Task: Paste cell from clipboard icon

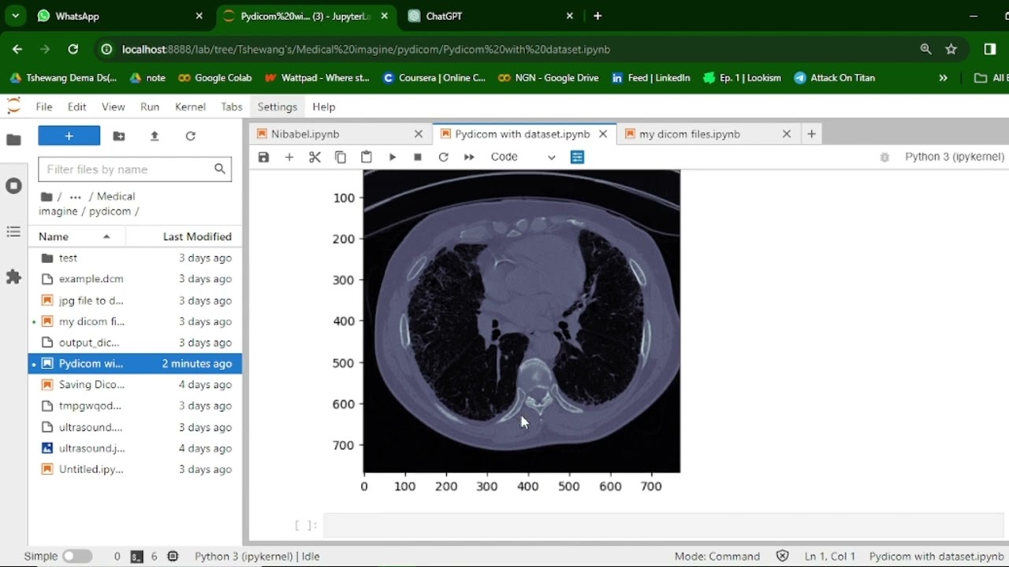Action: tap(367, 157)
